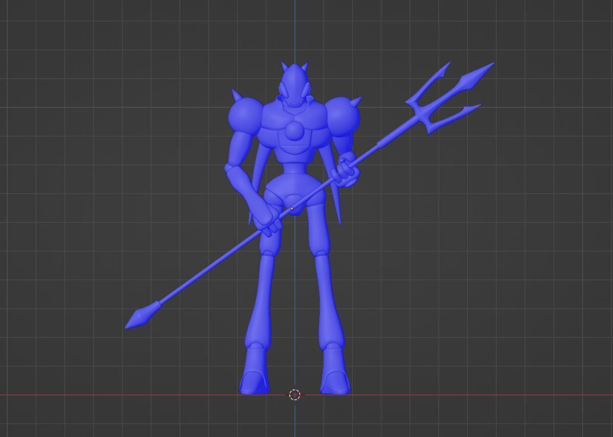Click the hand gripping the upper trident shaft
The image size is (613, 437).
(x=345, y=172)
